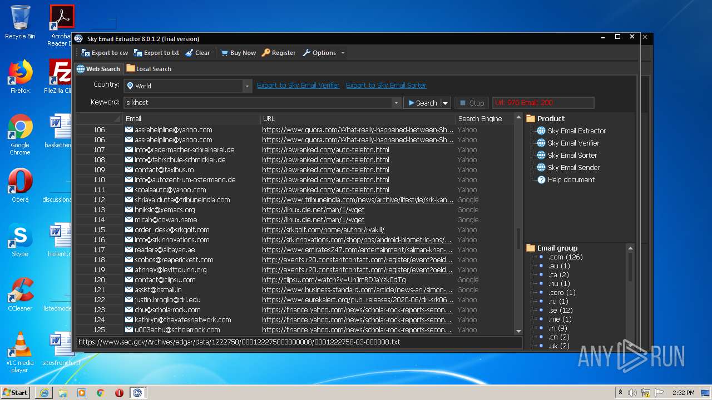This screenshot has height=400, width=712.
Task: Open Chrome from the taskbar
Action: coord(101,393)
